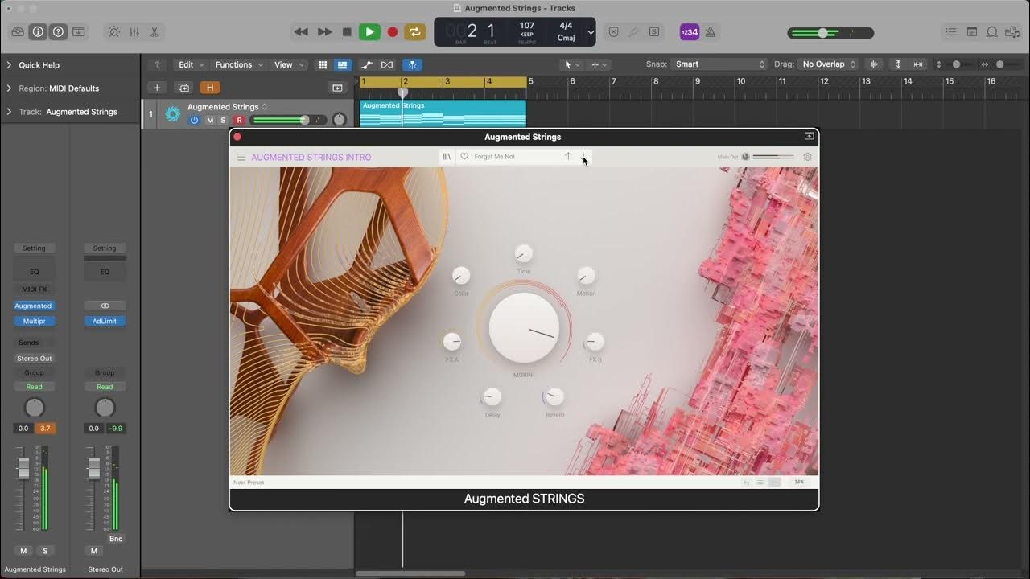Select the Augmented Strings MIDI region

[443, 113]
